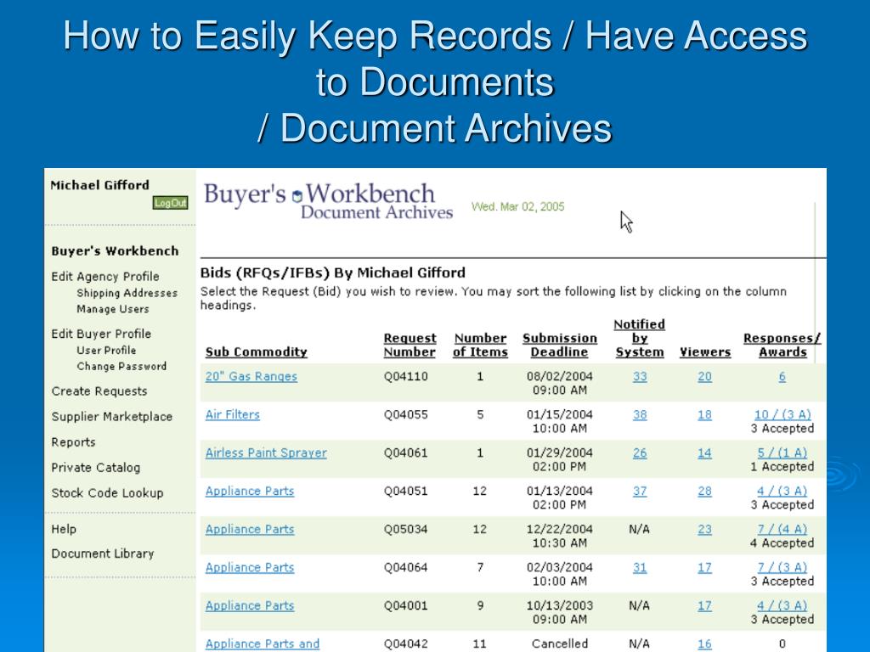Open Shipping Addresses

(127, 293)
